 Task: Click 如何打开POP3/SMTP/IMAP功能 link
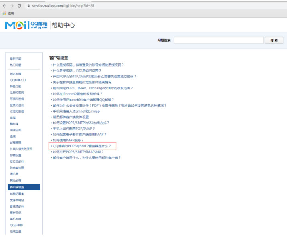point(78,152)
